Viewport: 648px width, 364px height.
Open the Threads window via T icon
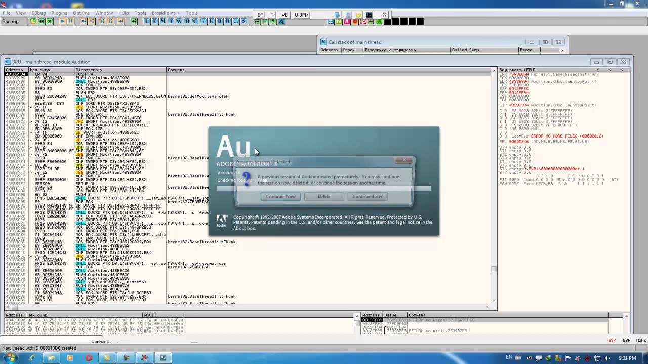(x=171, y=22)
